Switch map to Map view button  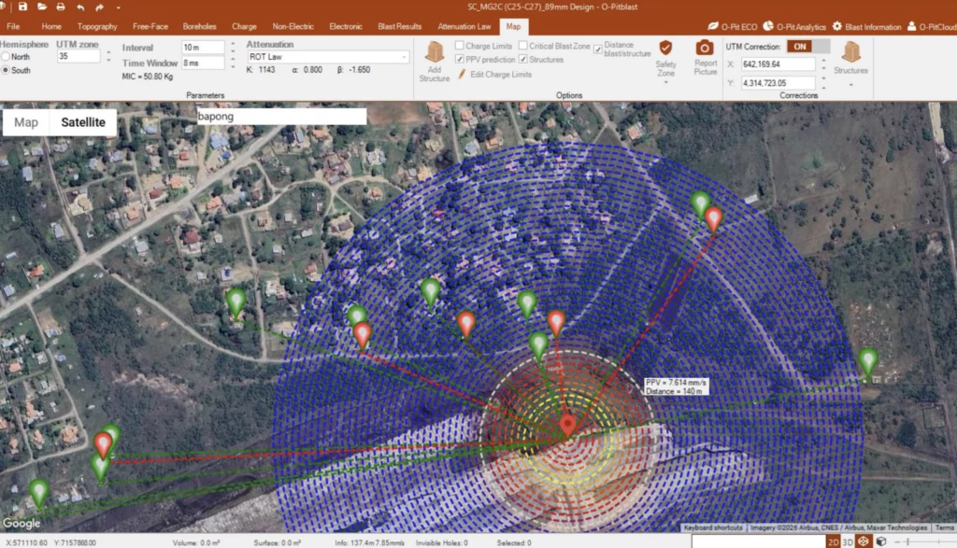coord(26,122)
